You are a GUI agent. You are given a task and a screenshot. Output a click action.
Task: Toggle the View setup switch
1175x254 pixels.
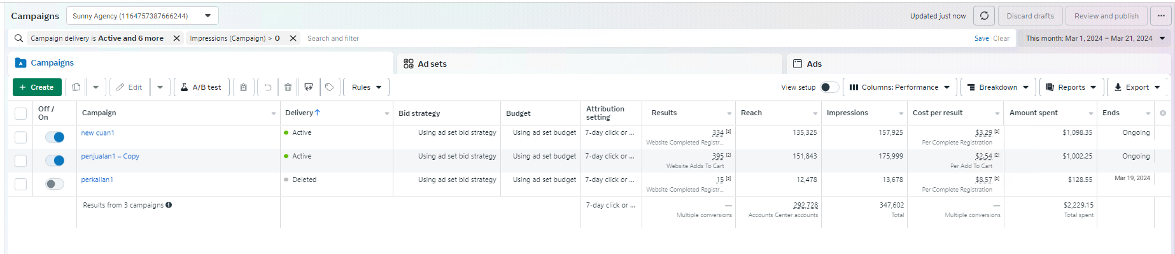coord(829,87)
